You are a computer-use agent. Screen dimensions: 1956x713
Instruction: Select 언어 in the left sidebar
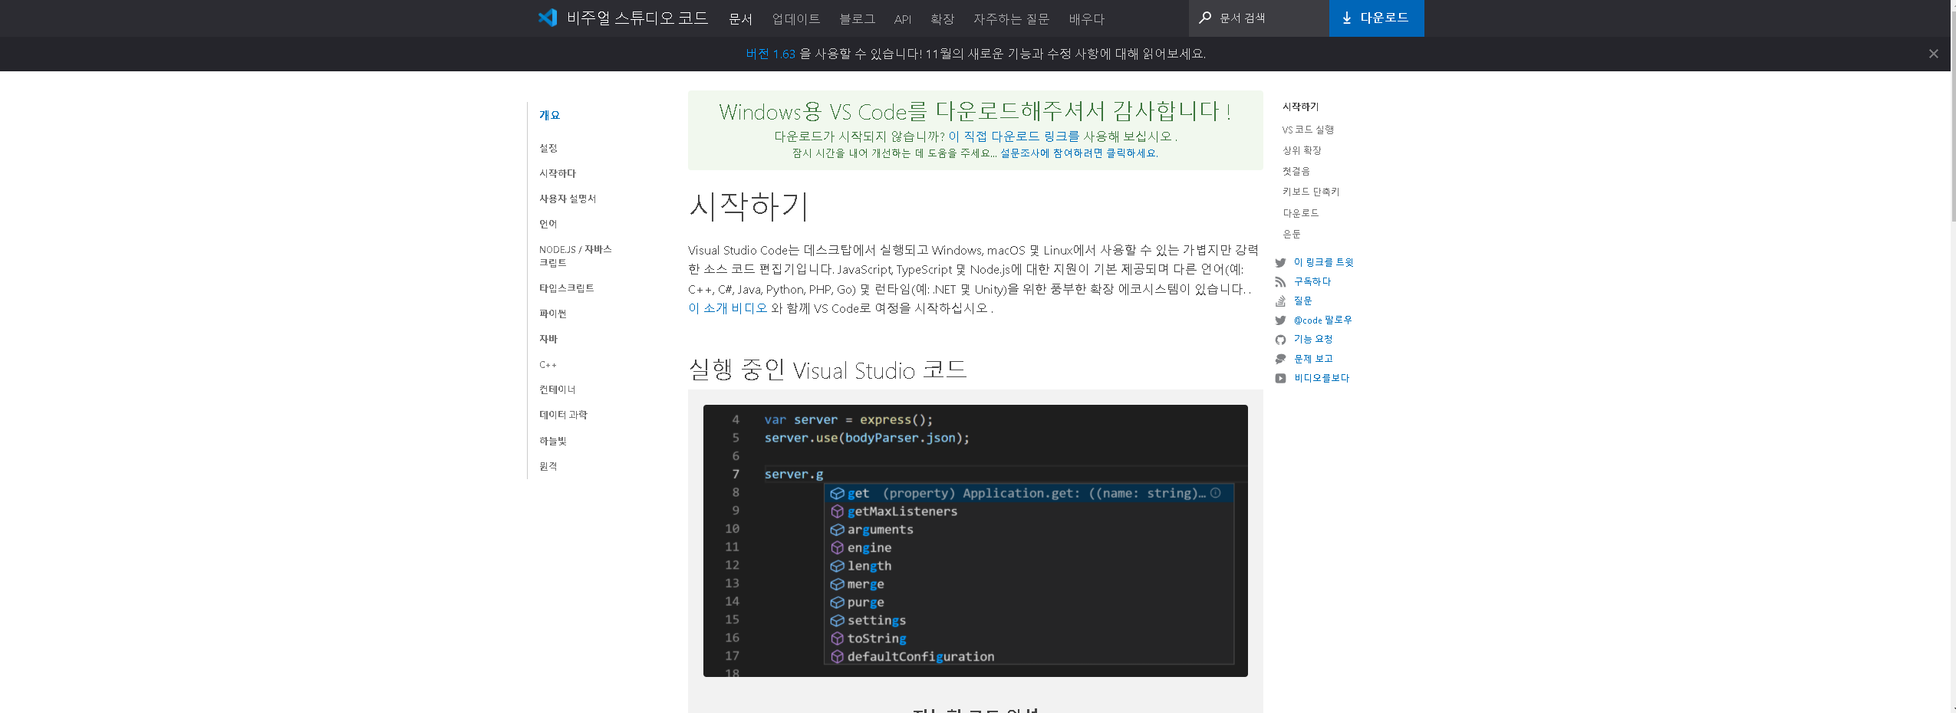548,224
